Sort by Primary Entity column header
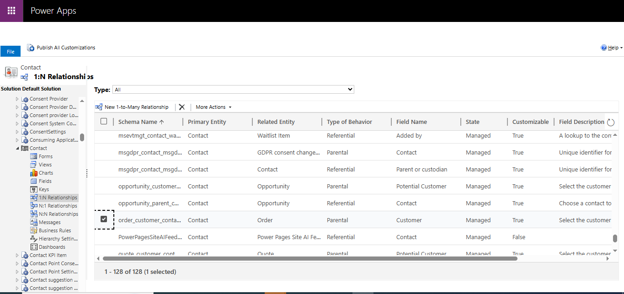This screenshot has width=624, height=294. [207, 122]
